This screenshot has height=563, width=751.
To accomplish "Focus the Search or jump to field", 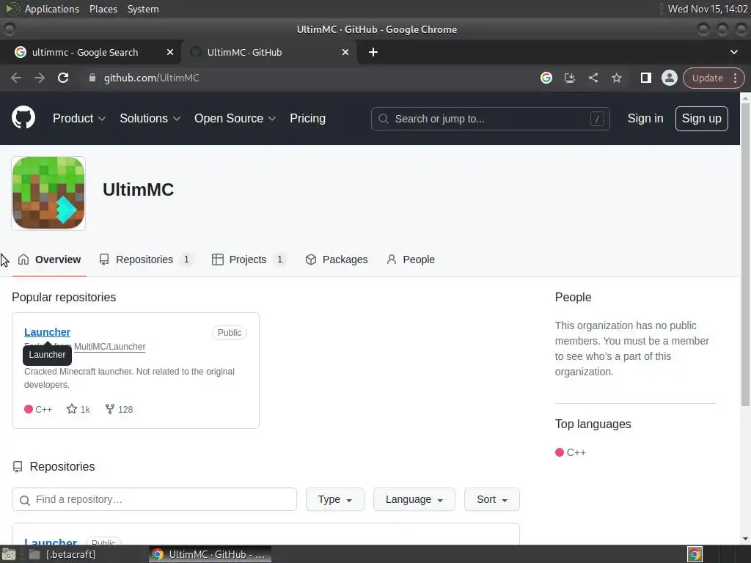I will (x=490, y=119).
